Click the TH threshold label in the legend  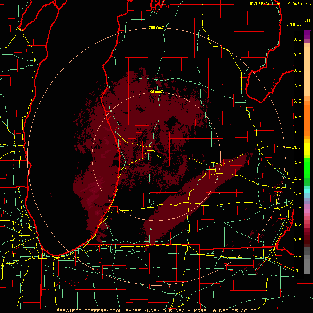(x=299, y=271)
